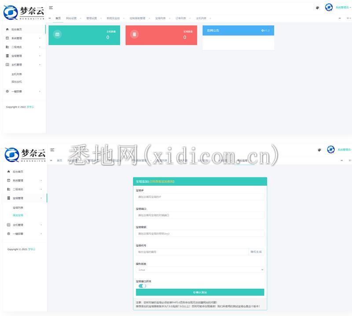352x316 pixels.
Task: Switch to the 控制面板管理 tab in upper tab bar
Action: coord(137,18)
